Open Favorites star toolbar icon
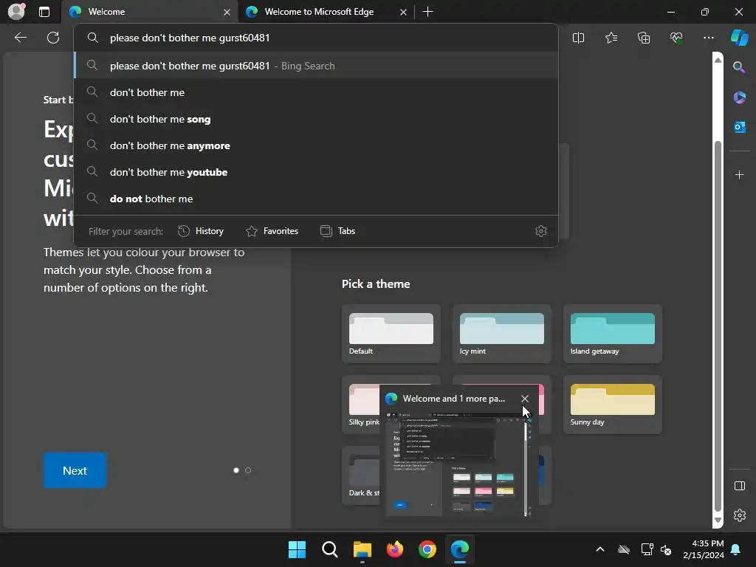756x567 pixels. (611, 38)
